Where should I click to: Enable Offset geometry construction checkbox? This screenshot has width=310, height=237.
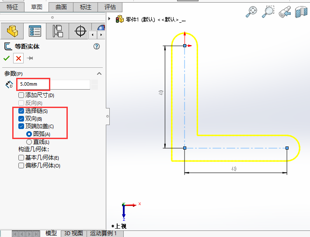coord(21,165)
